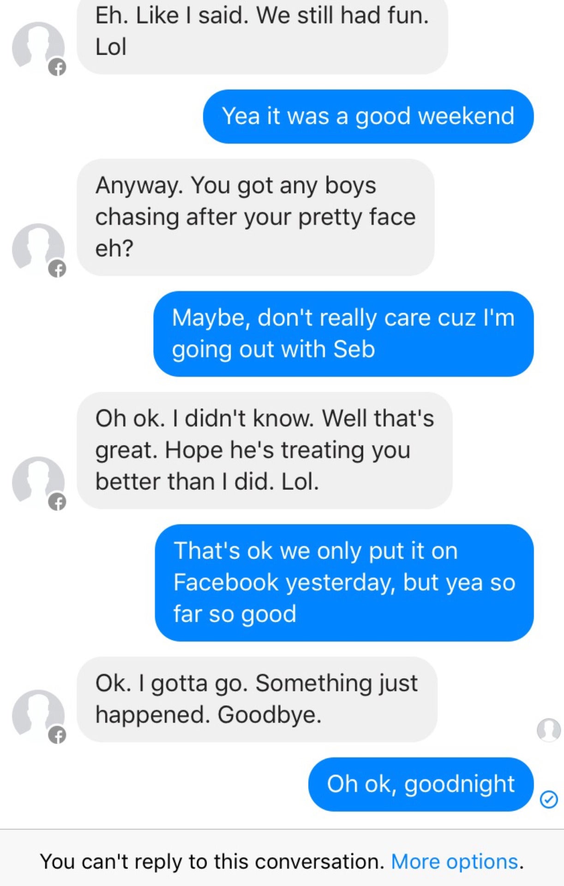Click the "going out with Seb" message
The image size is (564, 886).
tap(343, 334)
